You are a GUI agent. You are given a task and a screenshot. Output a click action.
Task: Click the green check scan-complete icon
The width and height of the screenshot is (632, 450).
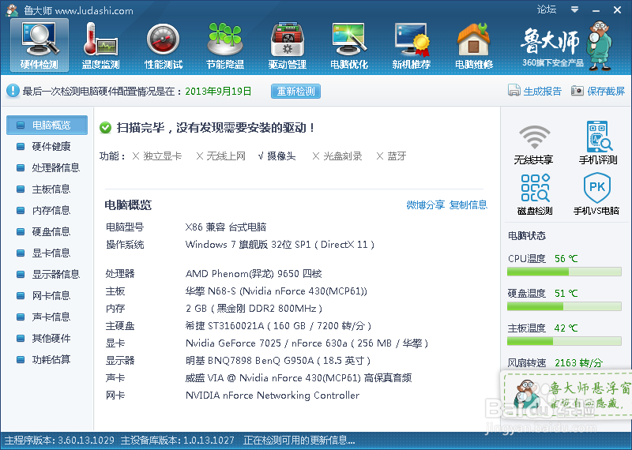coord(106,128)
